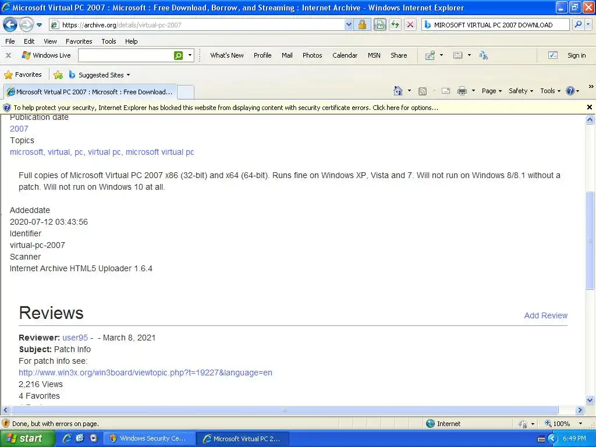Click the vertical scrollbar thumb
Viewport: 596px width, 447px height.
click(590, 240)
